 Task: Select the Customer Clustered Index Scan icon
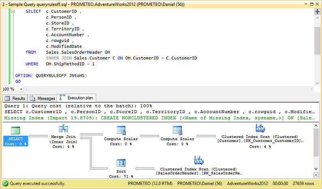coord(260,129)
